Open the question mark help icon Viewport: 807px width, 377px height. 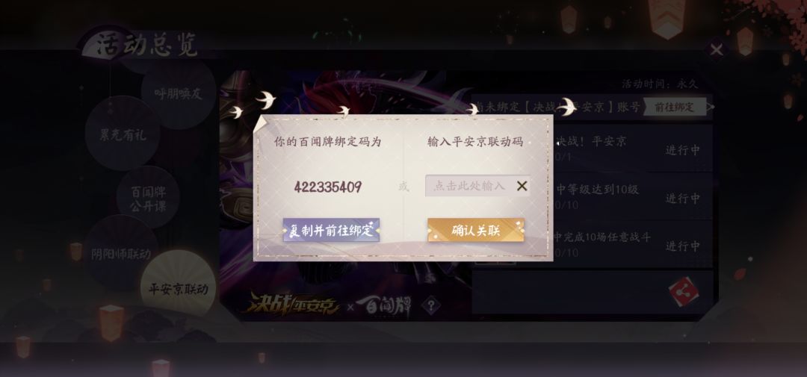[x=431, y=306]
